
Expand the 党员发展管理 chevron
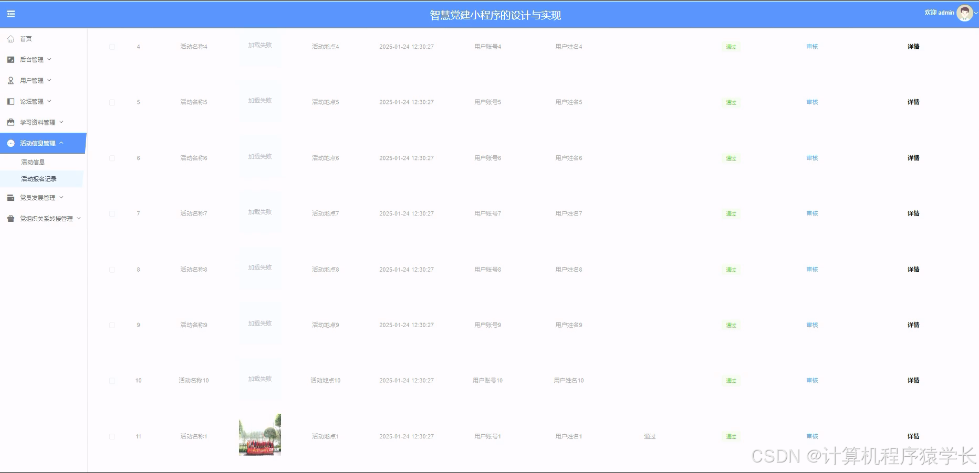[x=61, y=198]
